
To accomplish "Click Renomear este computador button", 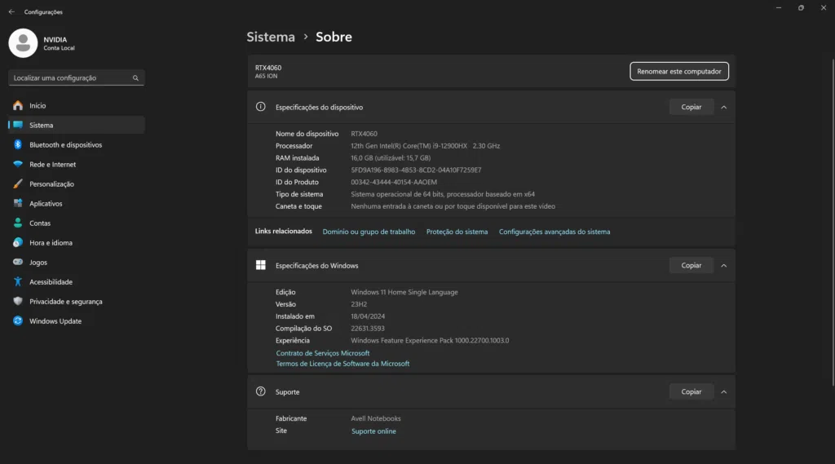I will 678,72.
